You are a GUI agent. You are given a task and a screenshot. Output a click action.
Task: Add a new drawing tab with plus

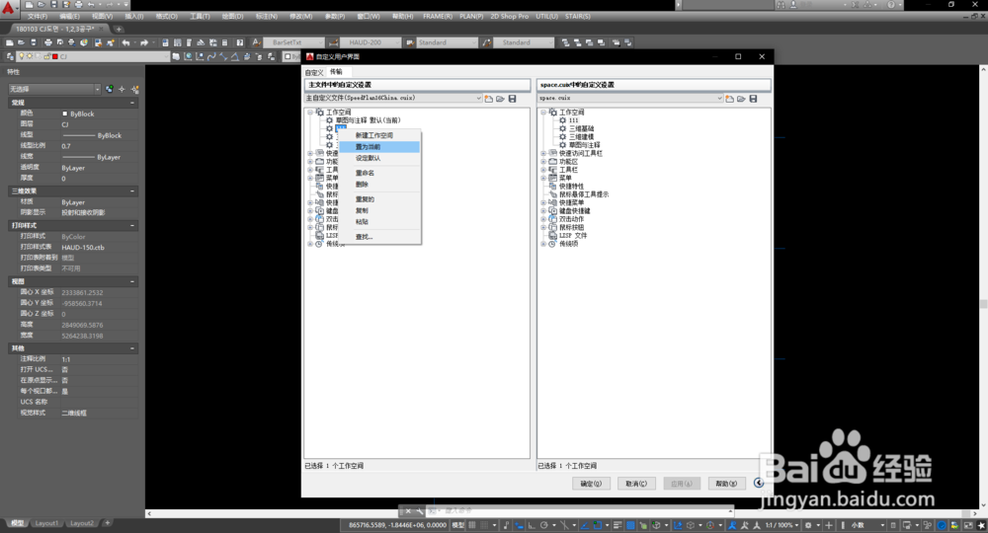coord(119,29)
